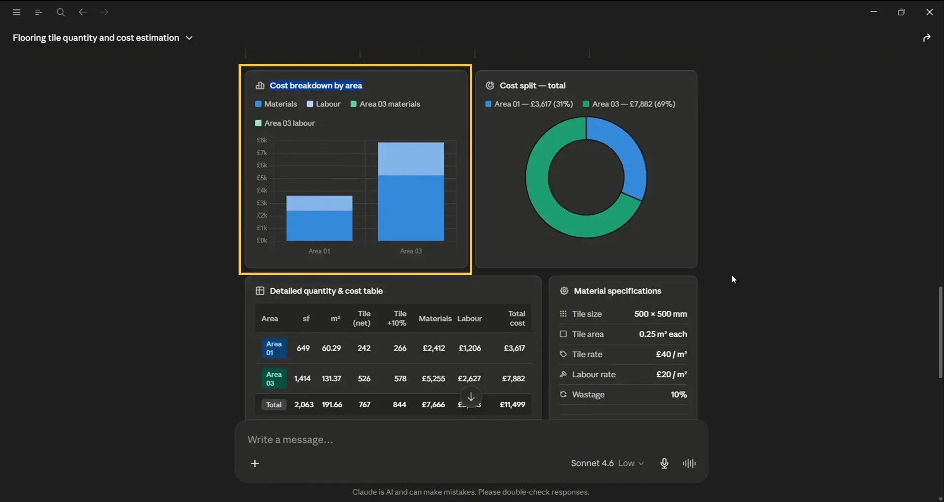
Task: Expand the conversation title dropdown chevron
Action: (x=189, y=38)
